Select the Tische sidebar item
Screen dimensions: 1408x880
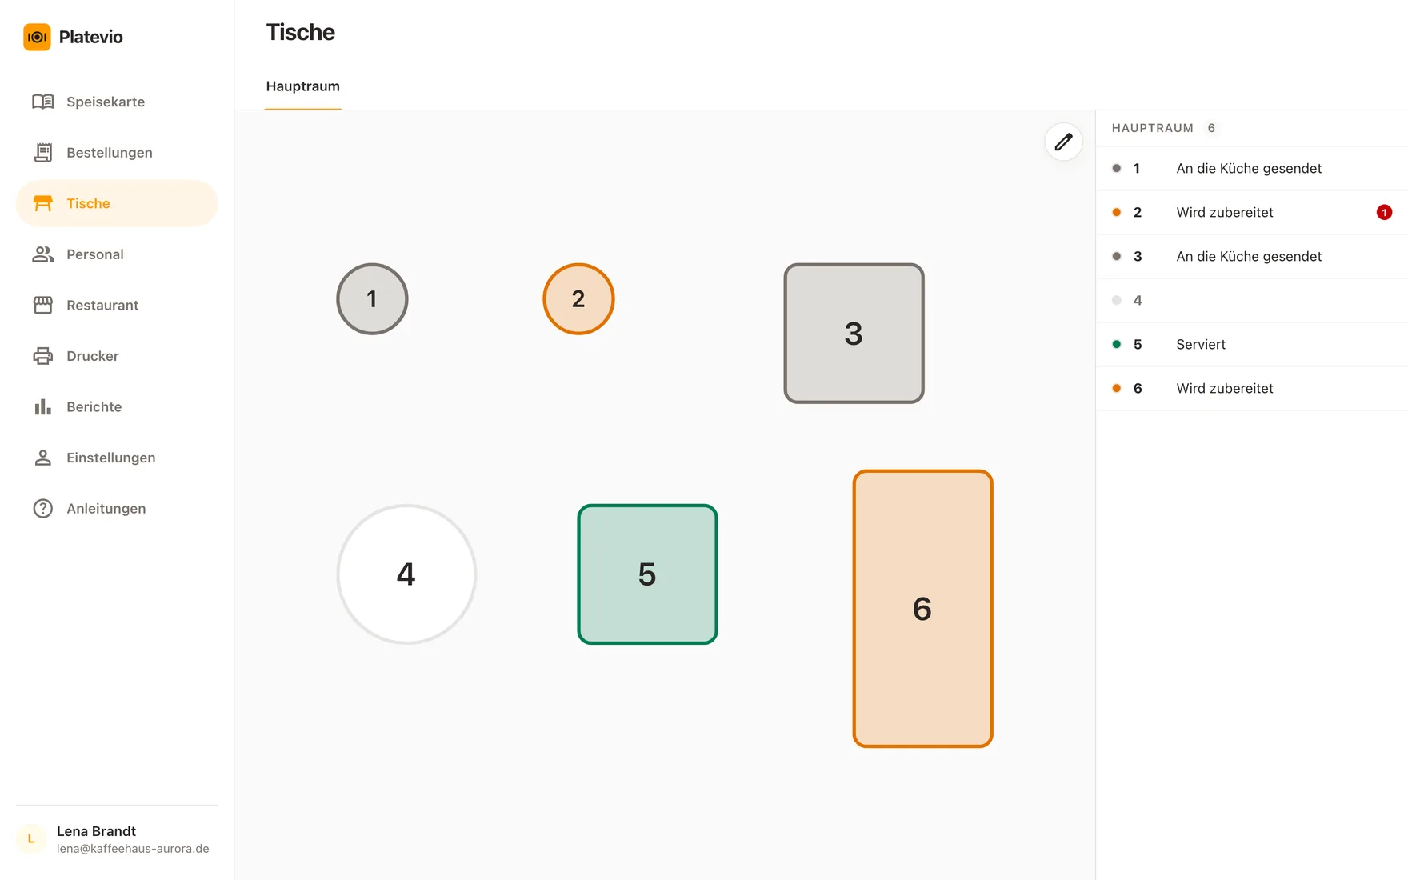117,203
